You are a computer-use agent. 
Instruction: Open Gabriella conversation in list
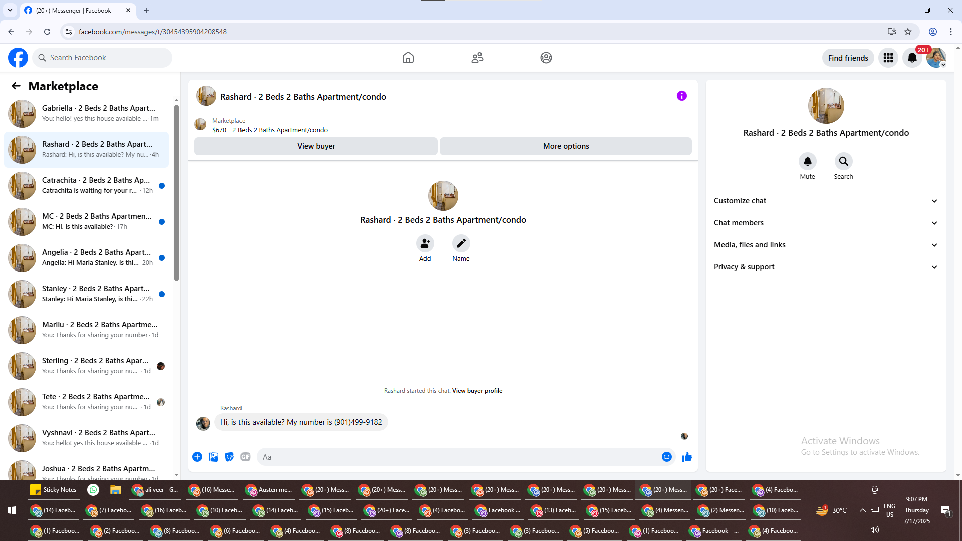86,114
